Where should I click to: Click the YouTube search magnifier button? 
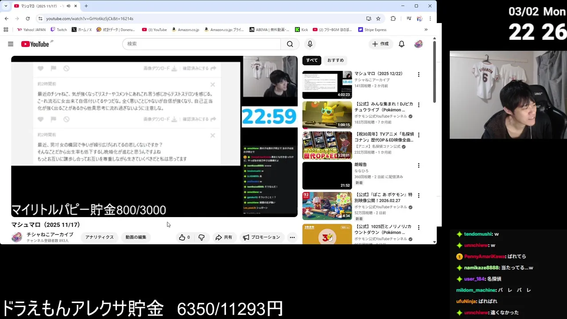coord(290,44)
